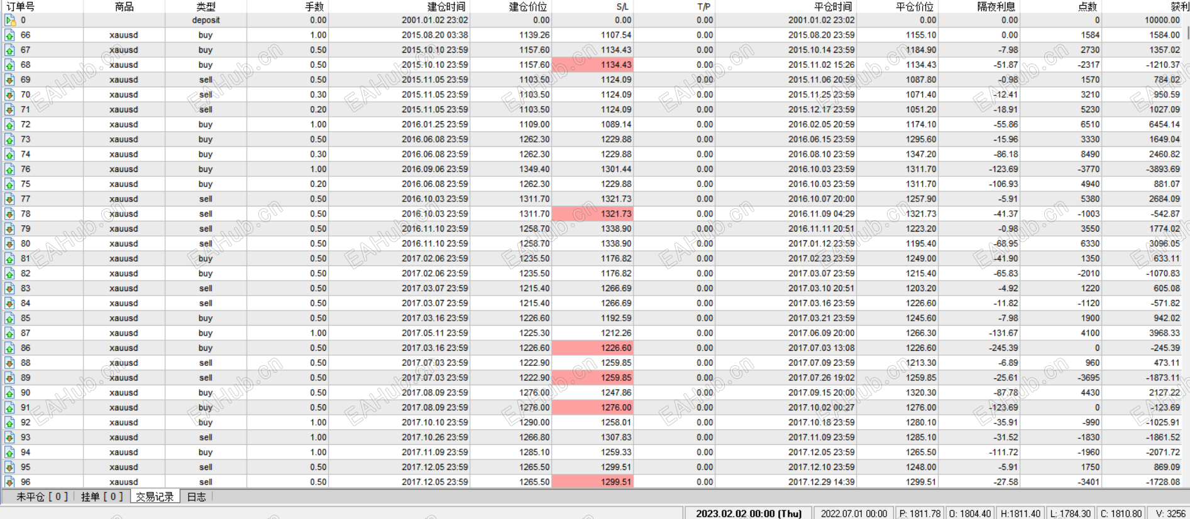Click the sell icon of order 77
Screen dimensions: 1190x519
(9, 199)
